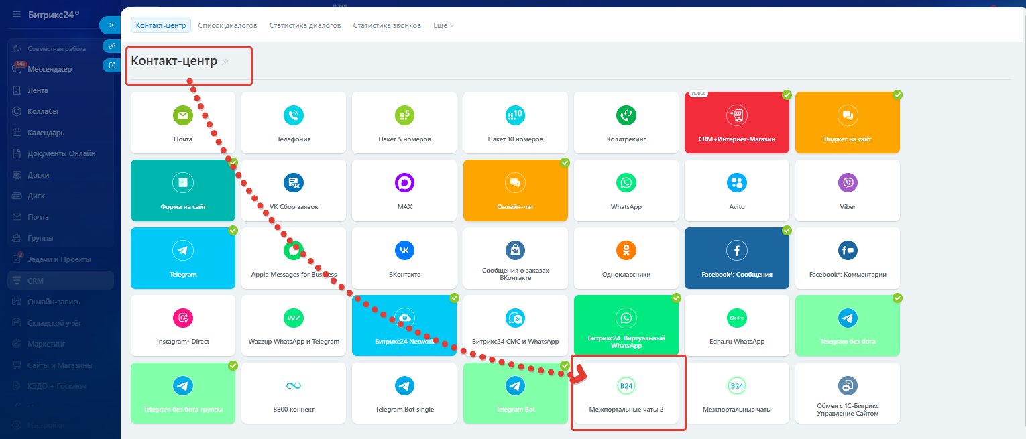Select the Пакет 5 номеров tile
The image size is (1026, 439).
click(x=404, y=122)
